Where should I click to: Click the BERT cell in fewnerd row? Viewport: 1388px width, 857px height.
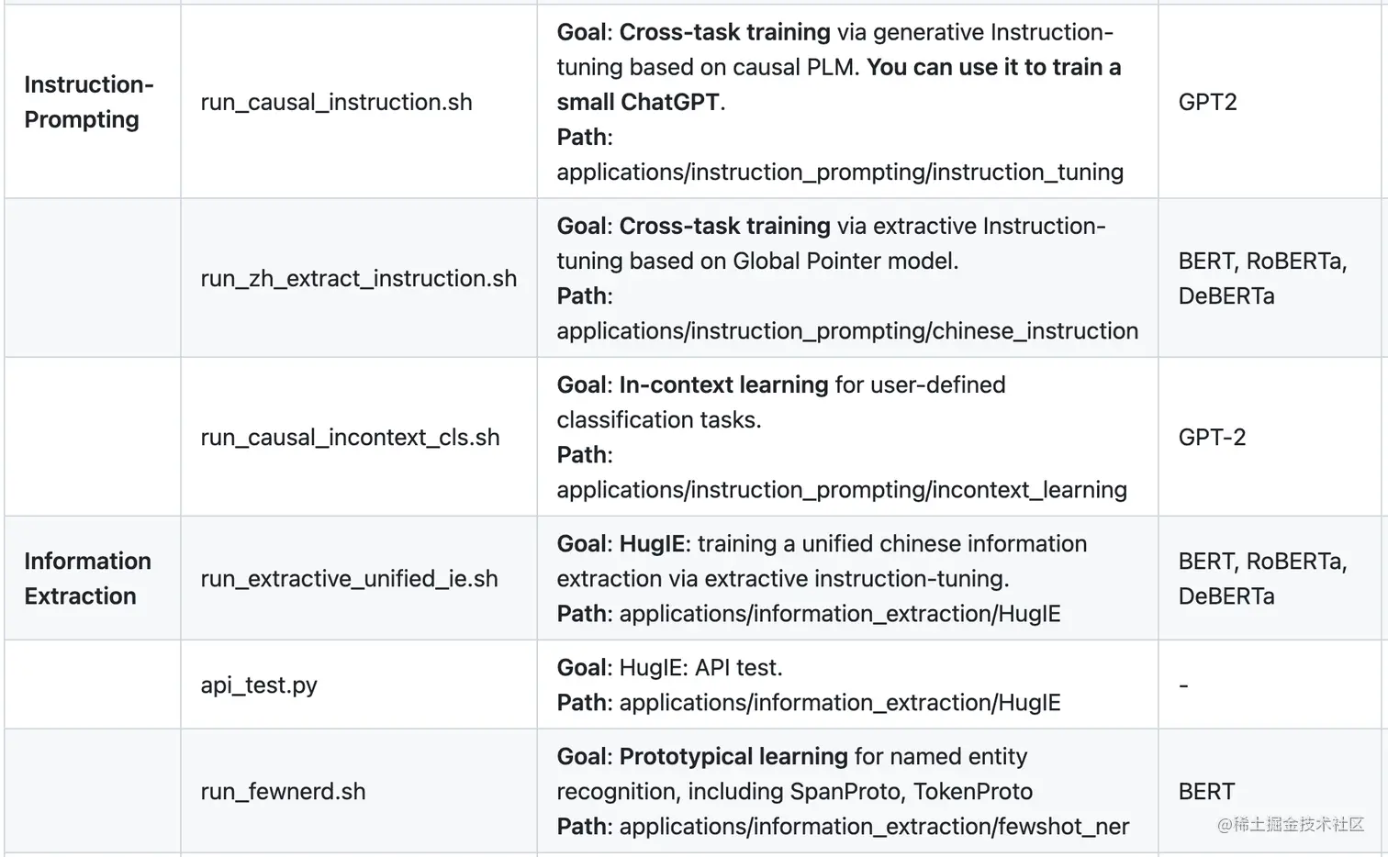pyautogui.click(x=1206, y=791)
